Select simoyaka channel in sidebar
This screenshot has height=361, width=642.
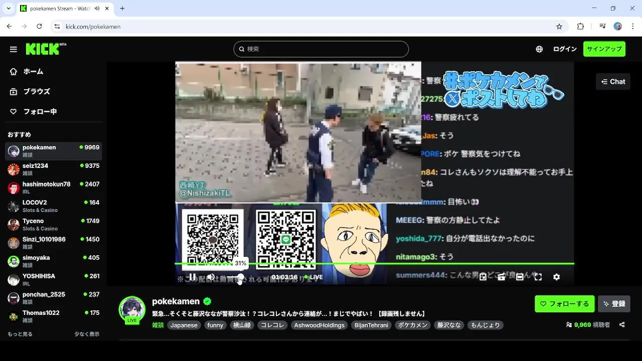coord(54,261)
